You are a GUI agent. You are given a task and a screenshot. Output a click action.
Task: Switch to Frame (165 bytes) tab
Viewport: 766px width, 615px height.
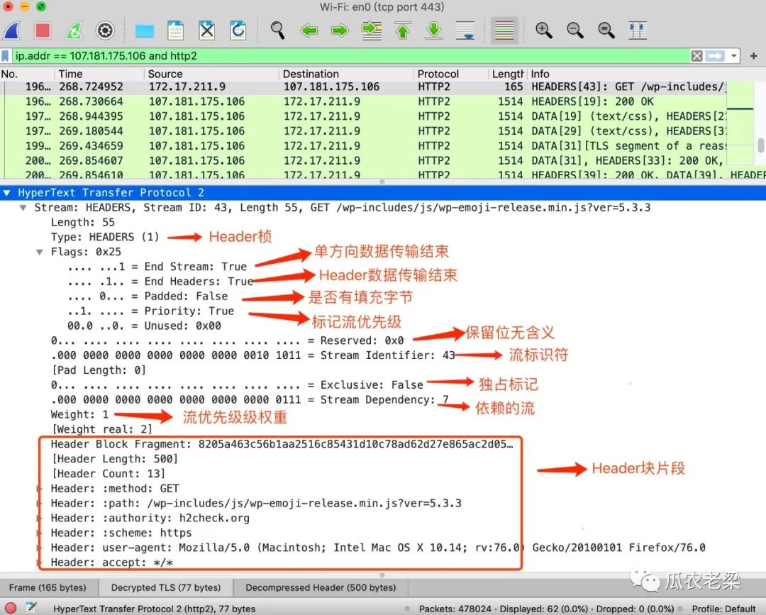[x=48, y=587]
